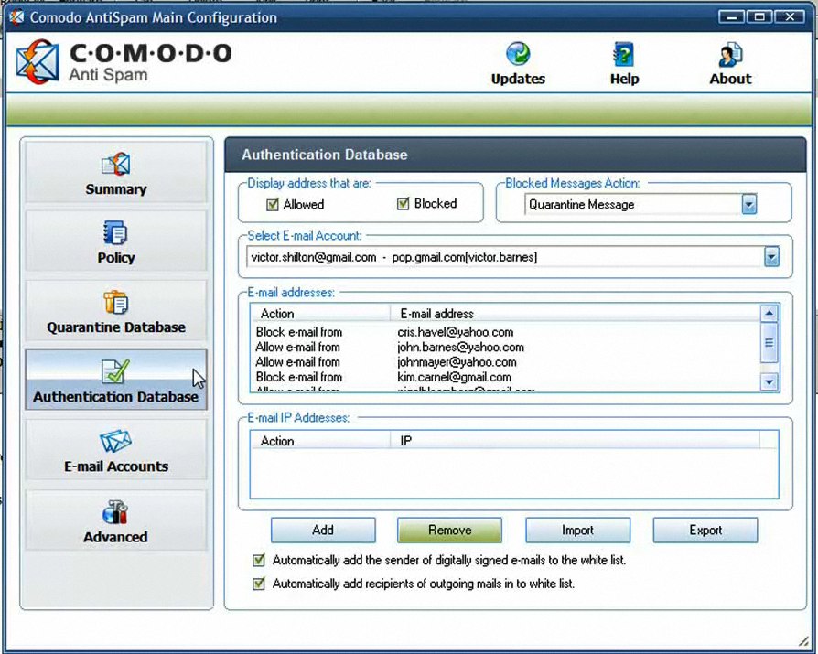Click the Help book icon
This screenshot has width=818, height=654.
623,54
